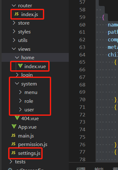Click the JS icon next to settings.js
118x170 pixels.
(x=13, y=153)
